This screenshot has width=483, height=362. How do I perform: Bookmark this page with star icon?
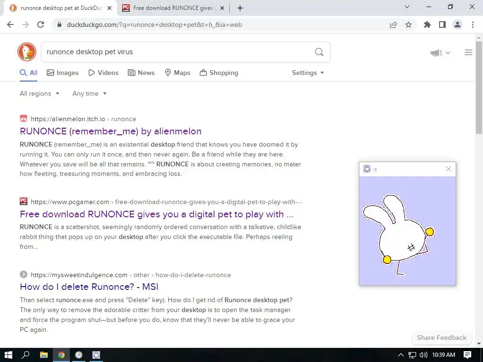tap(408, 25)
